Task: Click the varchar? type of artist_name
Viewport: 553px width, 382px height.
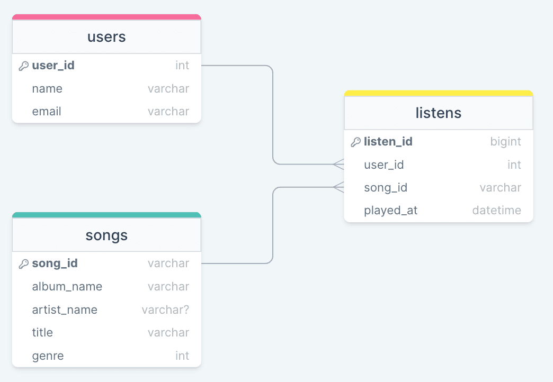Action: click(165, 310)
